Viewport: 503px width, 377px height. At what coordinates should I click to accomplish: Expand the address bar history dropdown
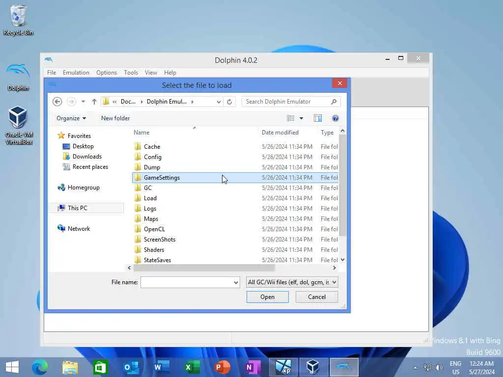coord(219,102)
